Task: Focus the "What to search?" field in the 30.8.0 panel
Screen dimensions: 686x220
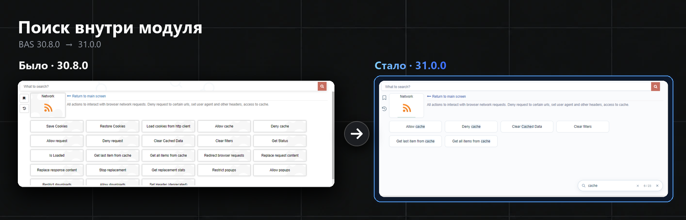Action: click(169, 86)
